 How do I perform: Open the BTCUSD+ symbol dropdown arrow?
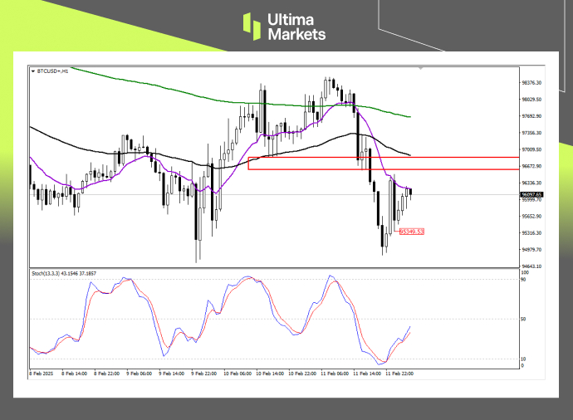pyautogui.click(x=32, y=72)
